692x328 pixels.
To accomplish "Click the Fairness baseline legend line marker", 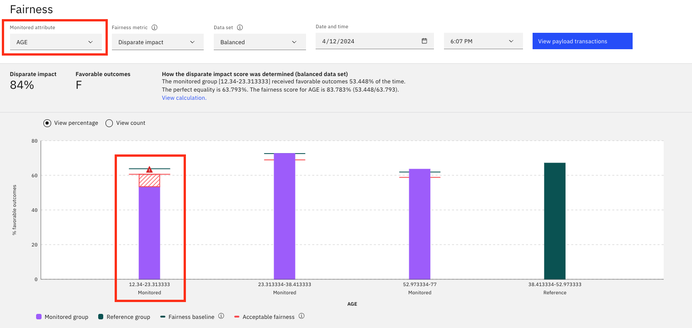I will pos(163,317).
